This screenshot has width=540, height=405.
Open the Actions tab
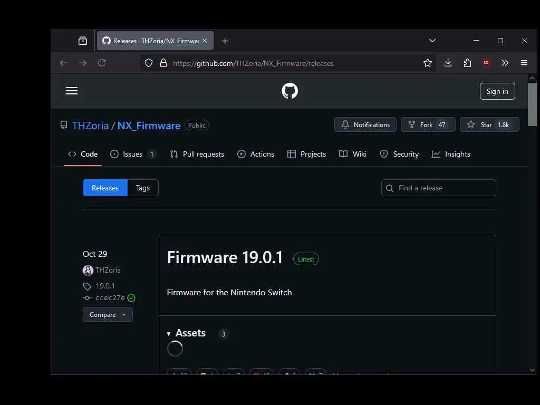256,155
